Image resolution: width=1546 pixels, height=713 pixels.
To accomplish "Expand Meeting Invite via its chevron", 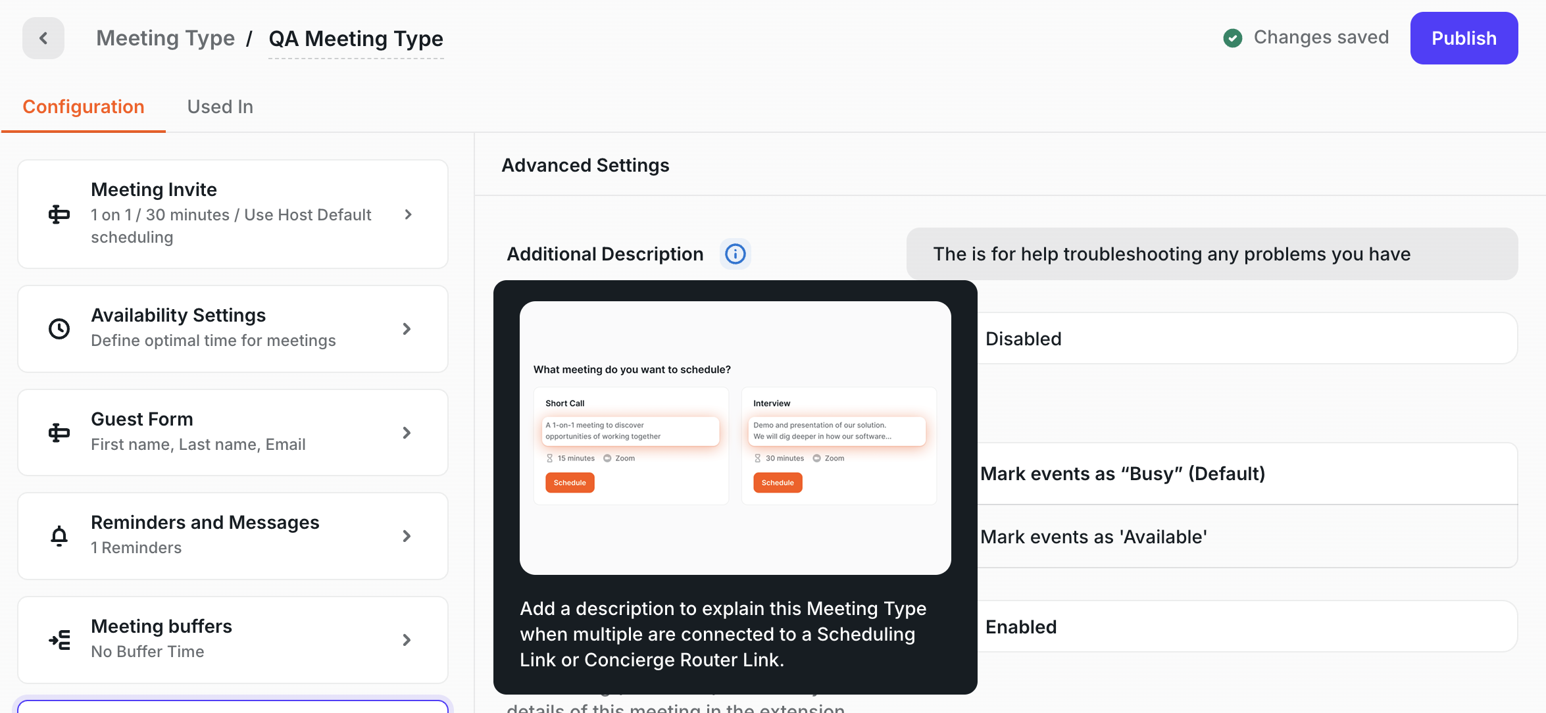I will click(x=408, y=214).
